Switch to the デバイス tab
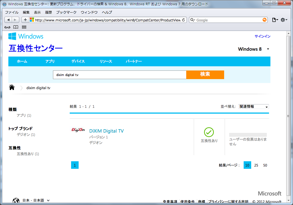 pos(78,62)
